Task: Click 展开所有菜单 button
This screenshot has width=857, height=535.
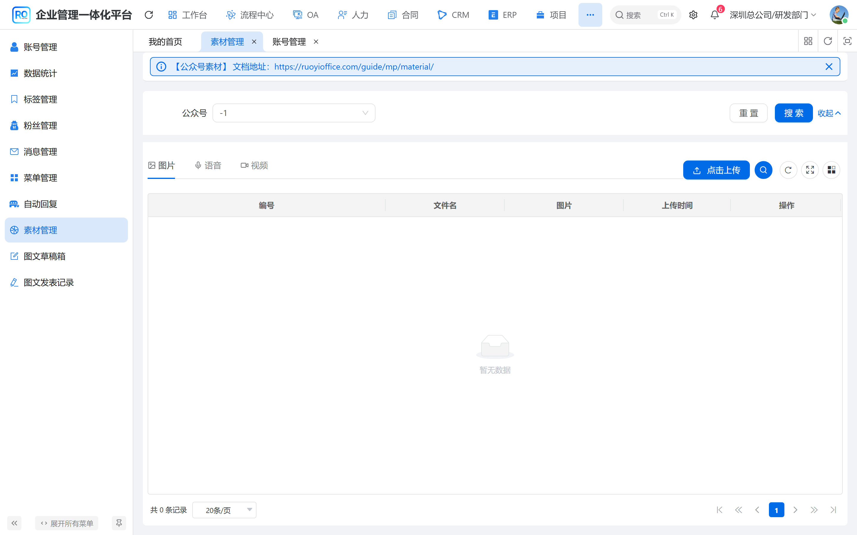Action: pos(67,523)
